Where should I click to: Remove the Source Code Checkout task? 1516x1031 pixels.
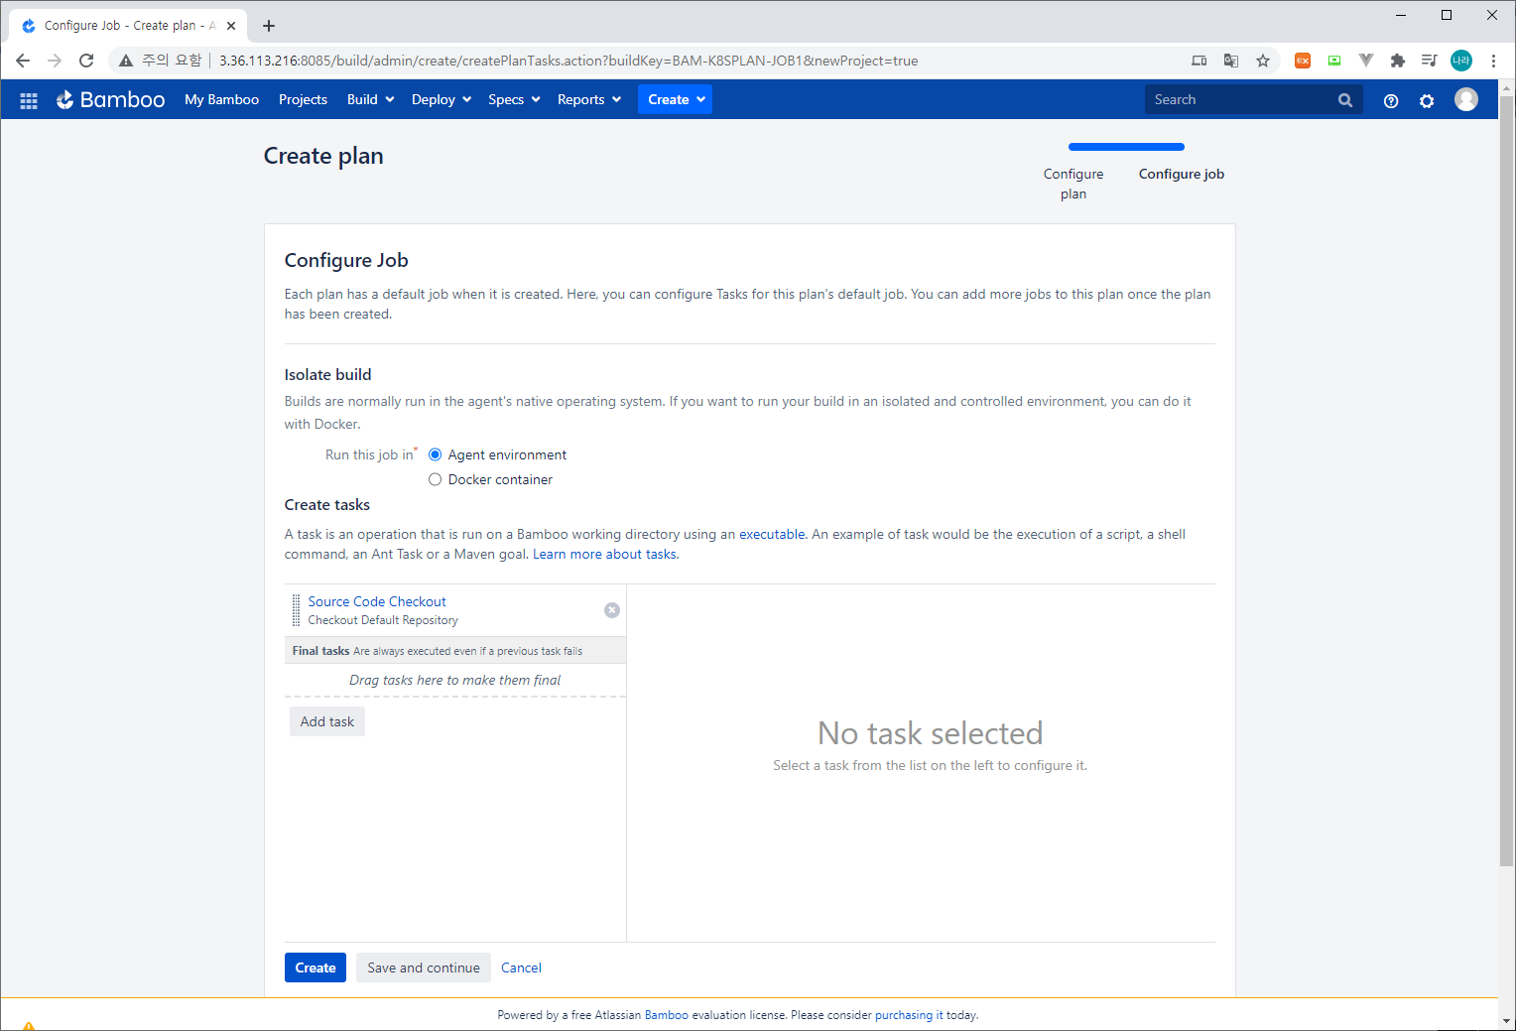pyautogui.click(x=612, y=610)
